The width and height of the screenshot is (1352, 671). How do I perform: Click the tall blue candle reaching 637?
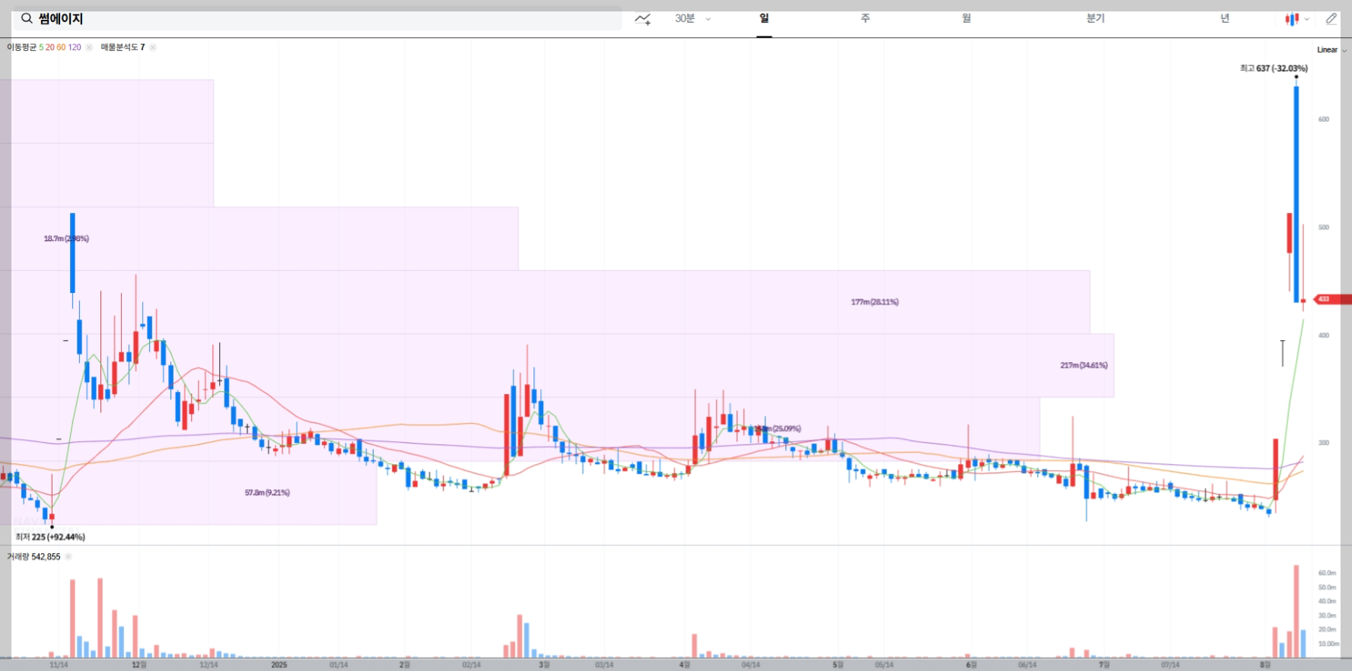pyautogui.click(x=1296, y=194)
